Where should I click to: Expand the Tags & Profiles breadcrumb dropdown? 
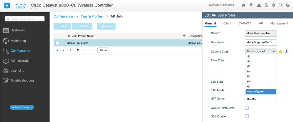click(93, 16)
